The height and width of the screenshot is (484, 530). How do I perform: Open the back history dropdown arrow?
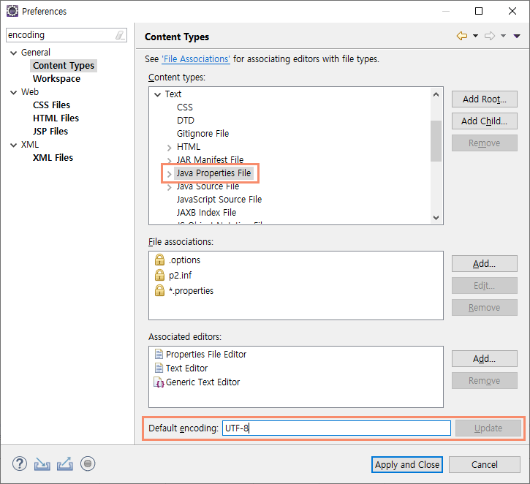point(475,36)
